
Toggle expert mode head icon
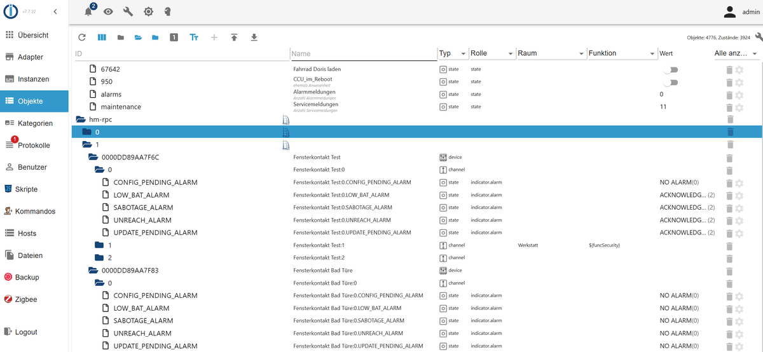click(x=168, y=11)
